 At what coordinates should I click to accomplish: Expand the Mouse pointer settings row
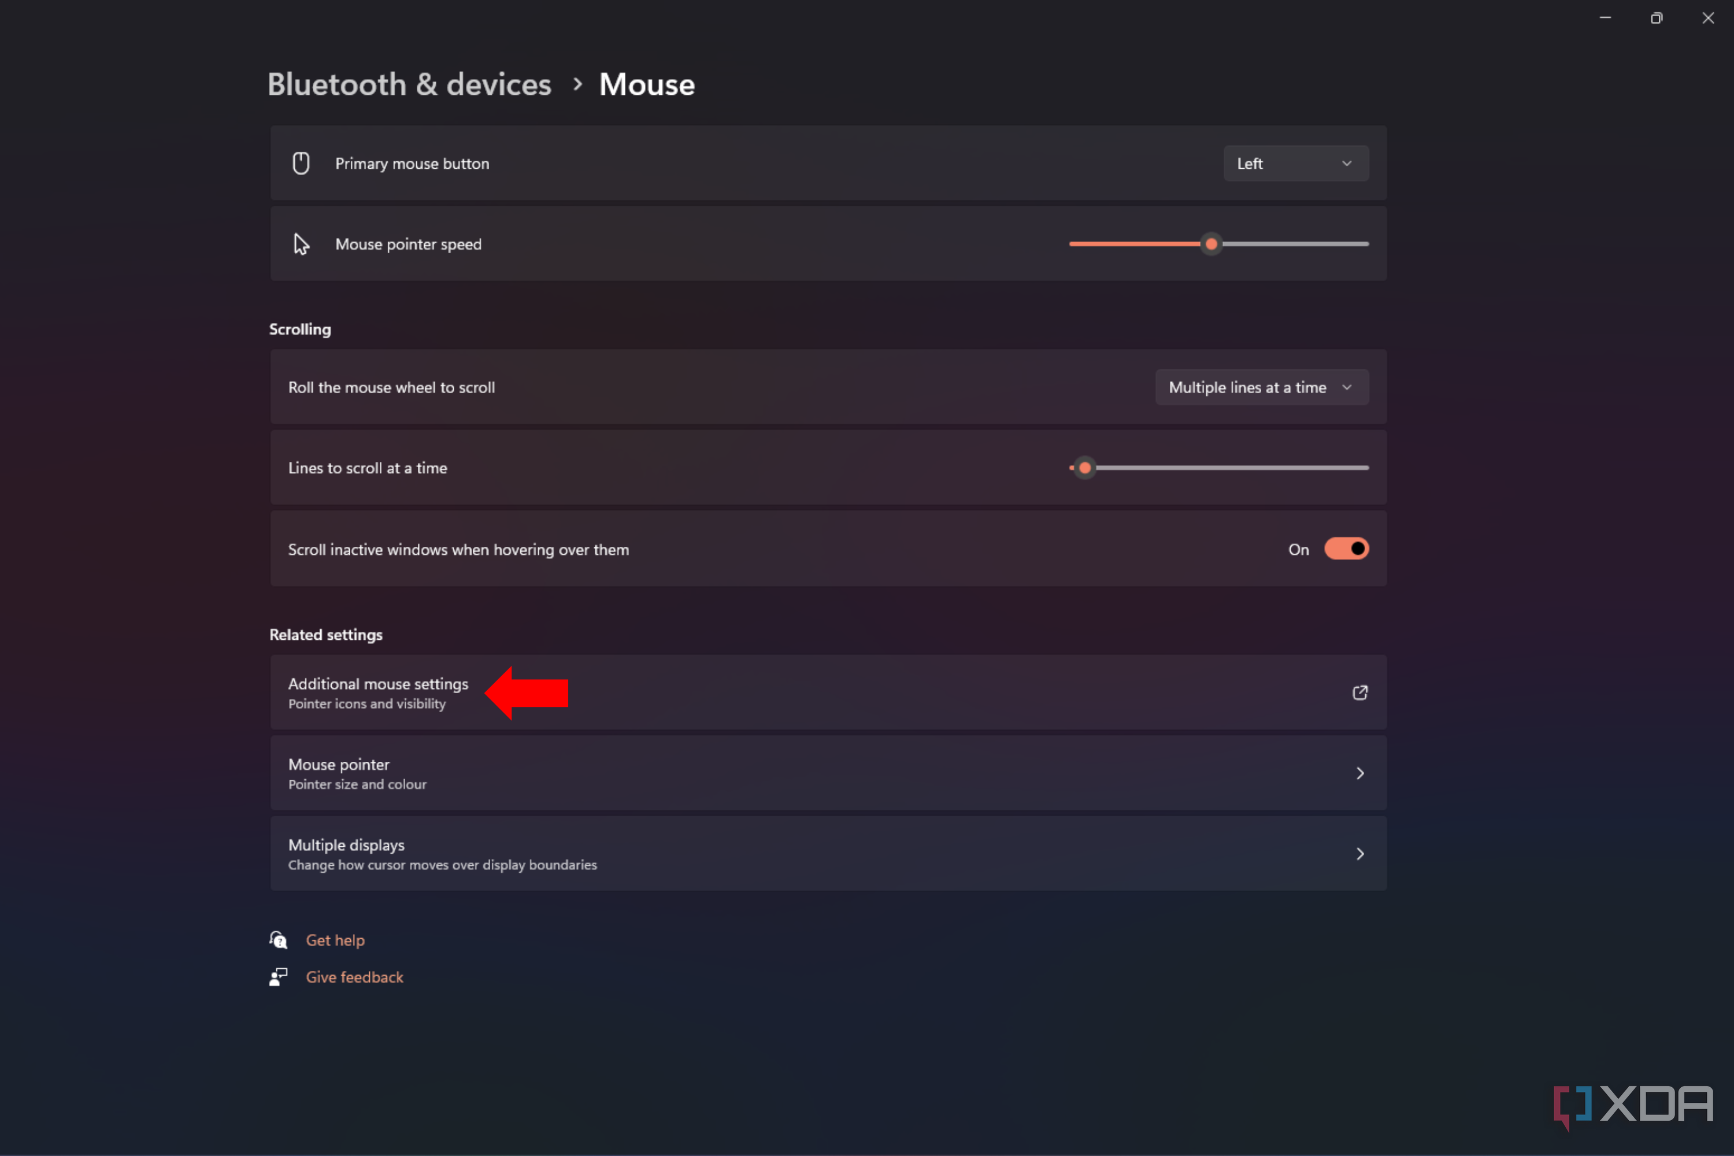1360,773
